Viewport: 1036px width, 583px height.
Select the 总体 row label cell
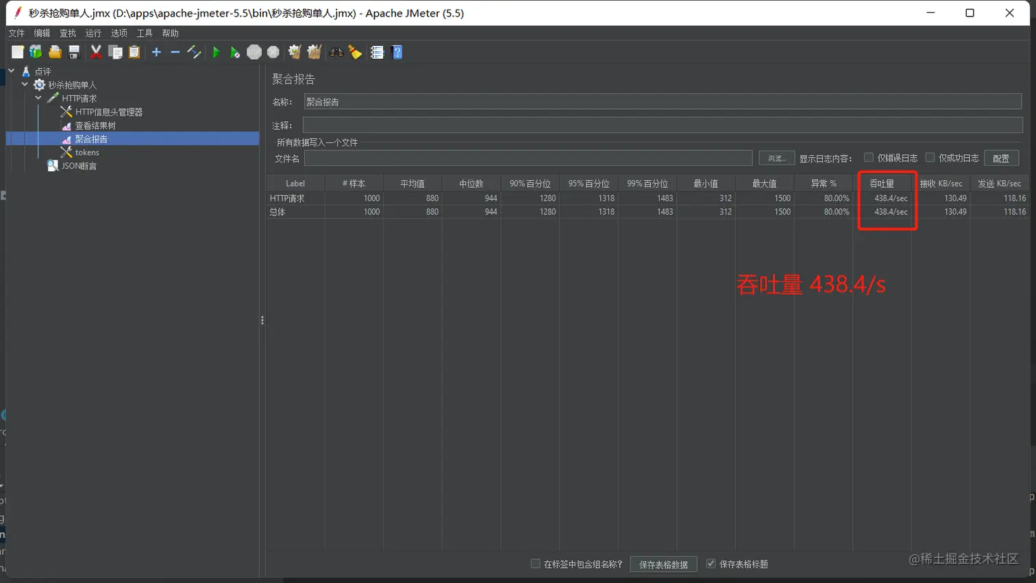click(295, 212)
